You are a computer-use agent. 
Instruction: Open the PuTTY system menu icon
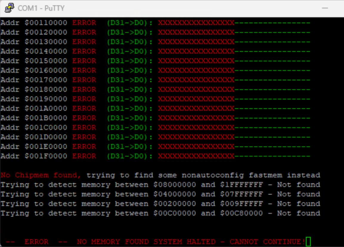click(x=9, y=8)
